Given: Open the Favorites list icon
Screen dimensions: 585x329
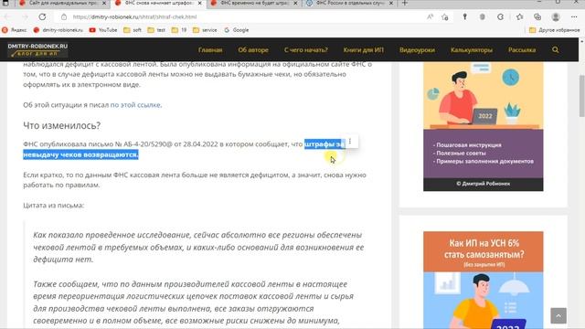Looking at the screenshot, I should [x=520, y=16].
